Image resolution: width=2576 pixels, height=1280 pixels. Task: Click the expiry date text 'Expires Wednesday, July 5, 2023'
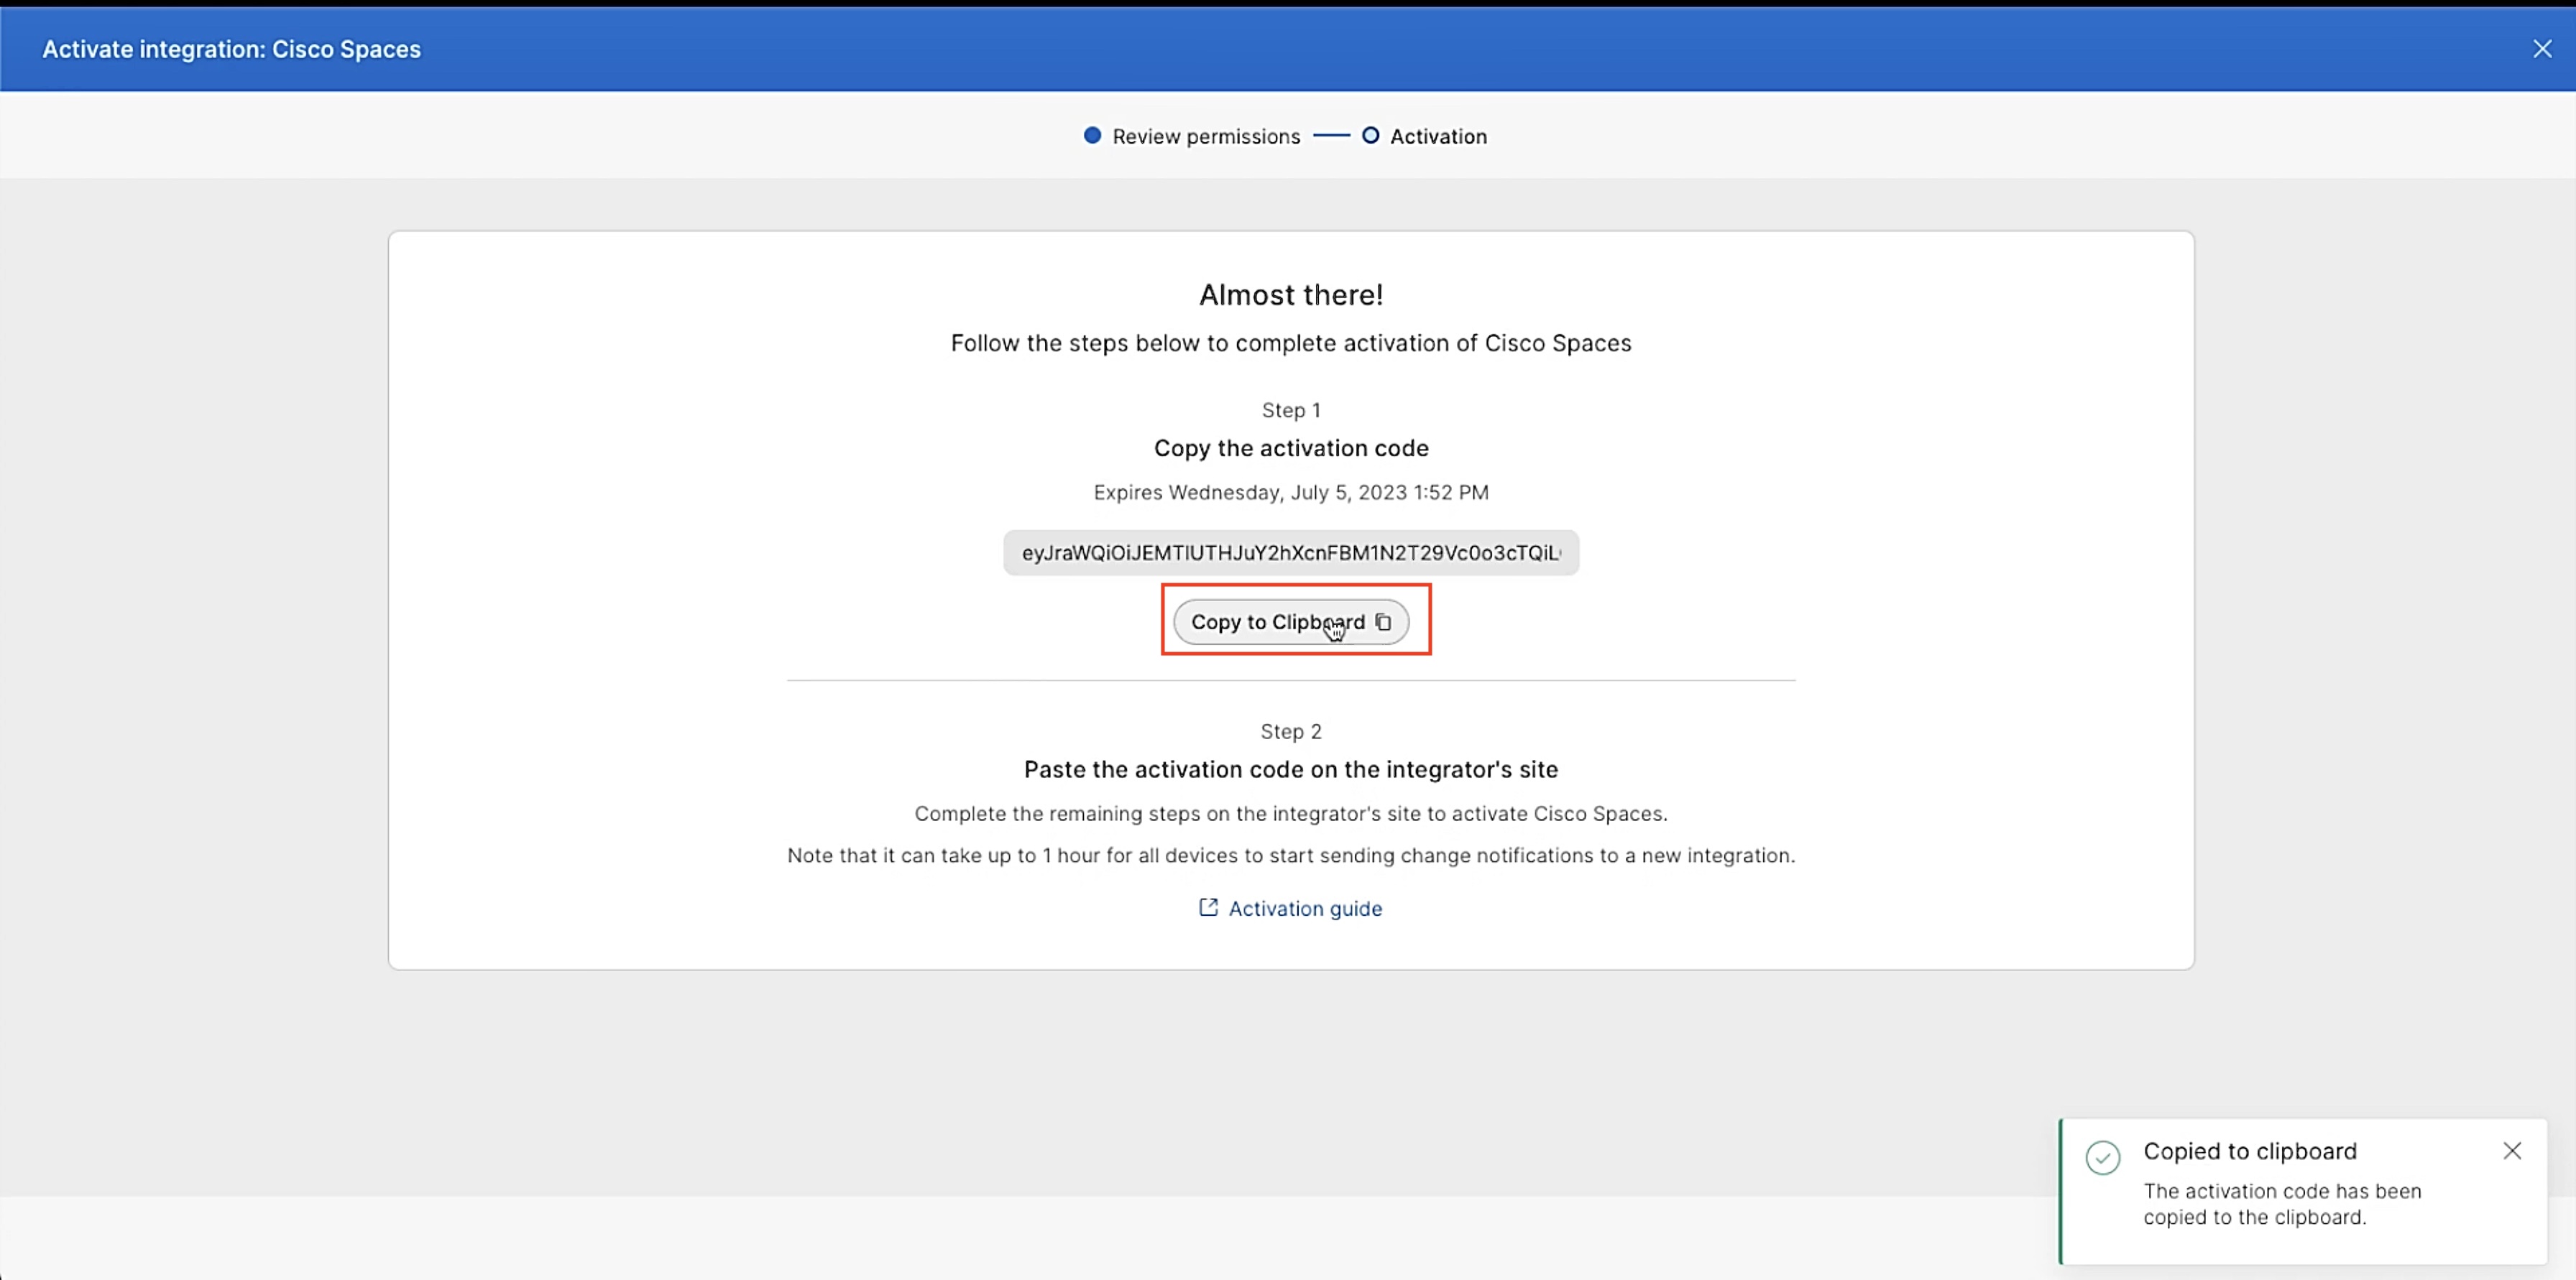point(1250,491)
